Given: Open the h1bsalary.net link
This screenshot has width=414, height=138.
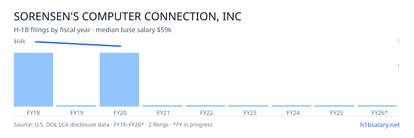Looking at the screenshot, I should click(x=379, y=125).
